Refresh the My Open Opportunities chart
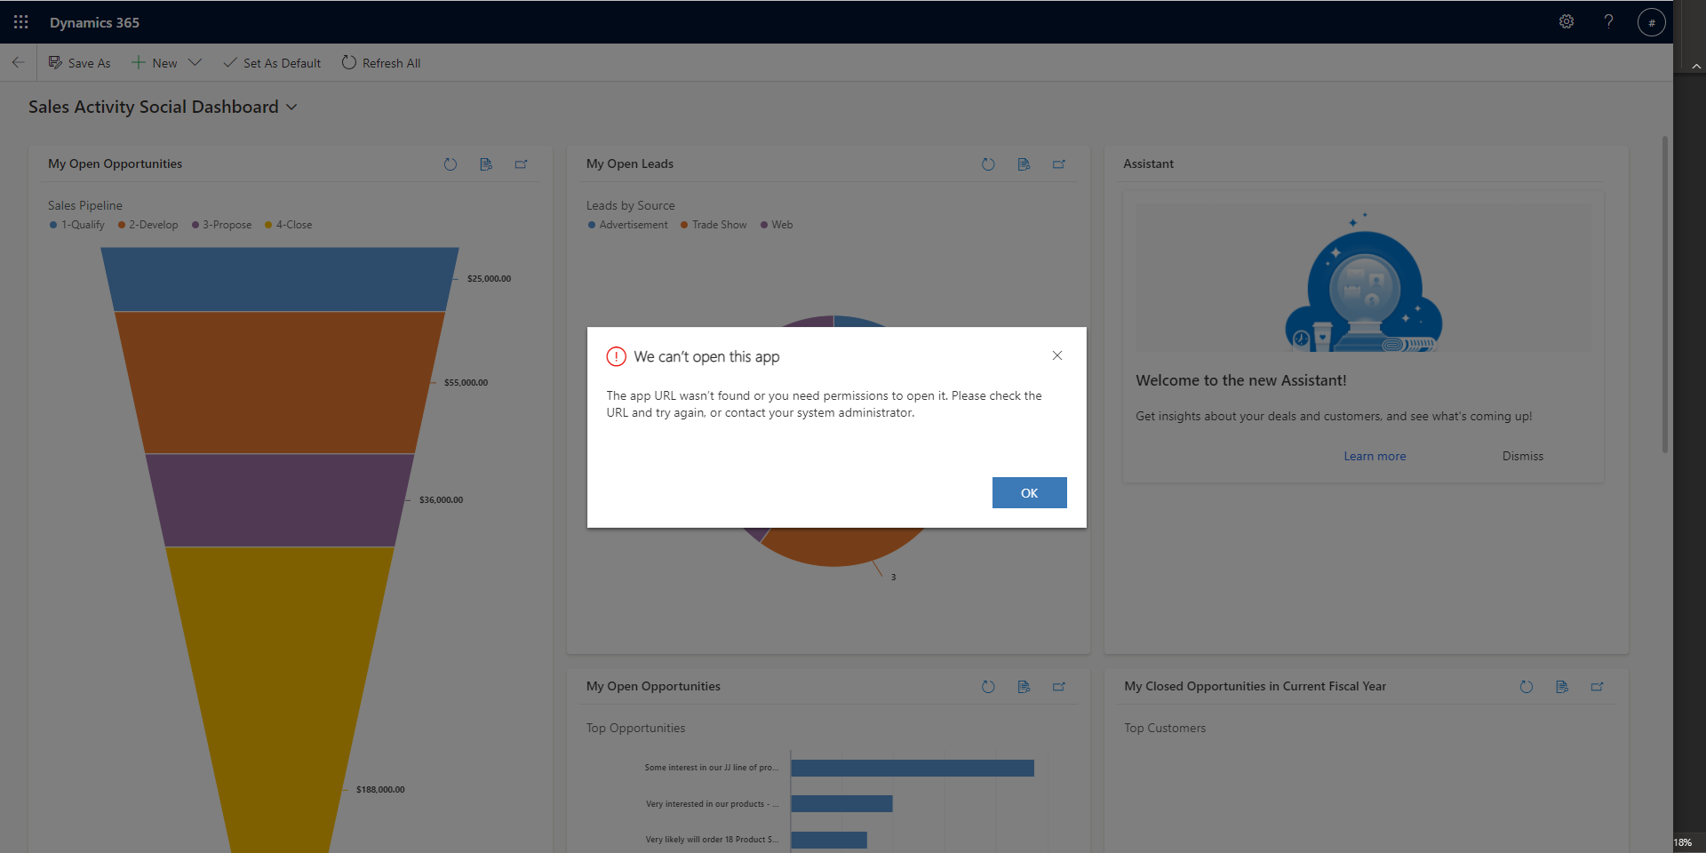This screenshot has height=853, width=1706. point(450,164)
